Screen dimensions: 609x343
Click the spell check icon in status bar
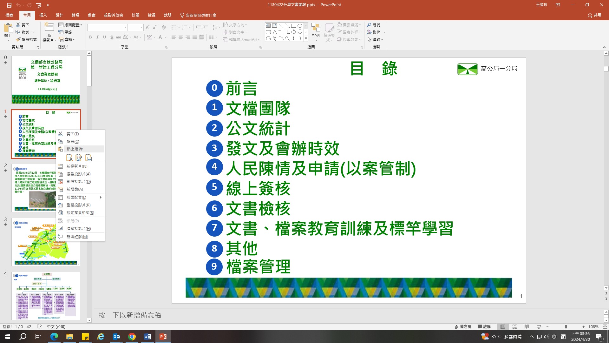click(x=39, y=326)
